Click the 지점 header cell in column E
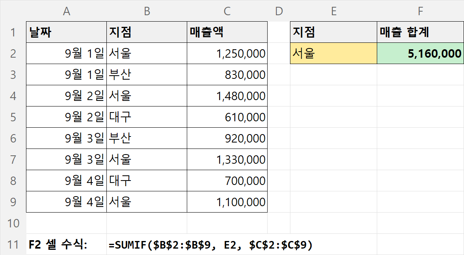Viewport: 464px width, 255px height. pyautogui.click(x=334, y=32)
